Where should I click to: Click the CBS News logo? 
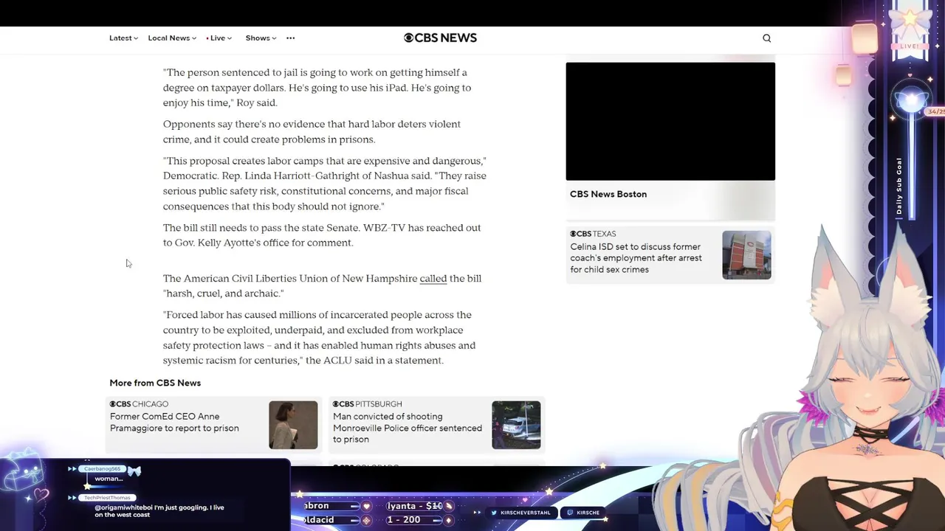click(440, 38)
